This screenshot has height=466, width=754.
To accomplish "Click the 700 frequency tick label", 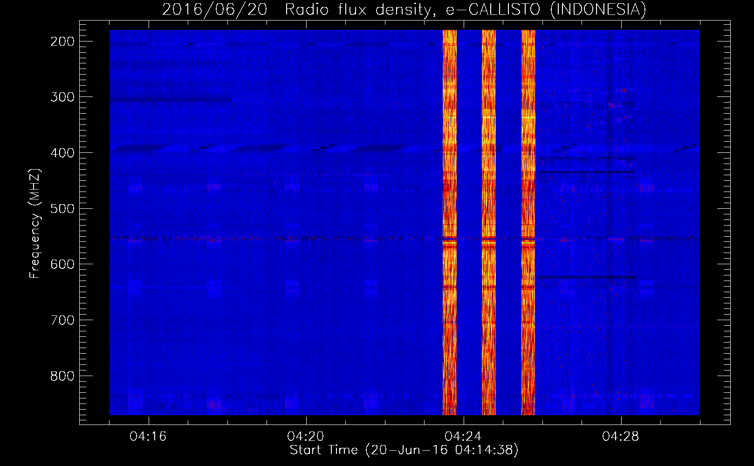I will pyautogui.click(x=62, y=320).
